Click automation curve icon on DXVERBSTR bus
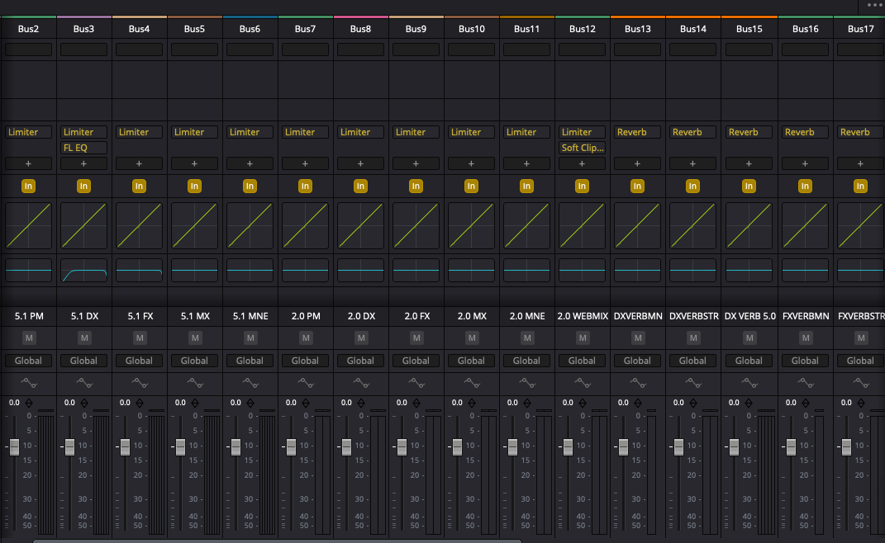The width and height of the screenshot is (885, 543). [x=692, y=382]
